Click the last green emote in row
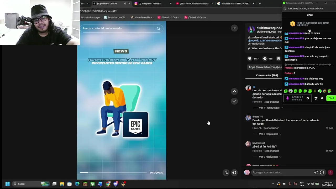336x189 pixels. [x=329, y=91]
